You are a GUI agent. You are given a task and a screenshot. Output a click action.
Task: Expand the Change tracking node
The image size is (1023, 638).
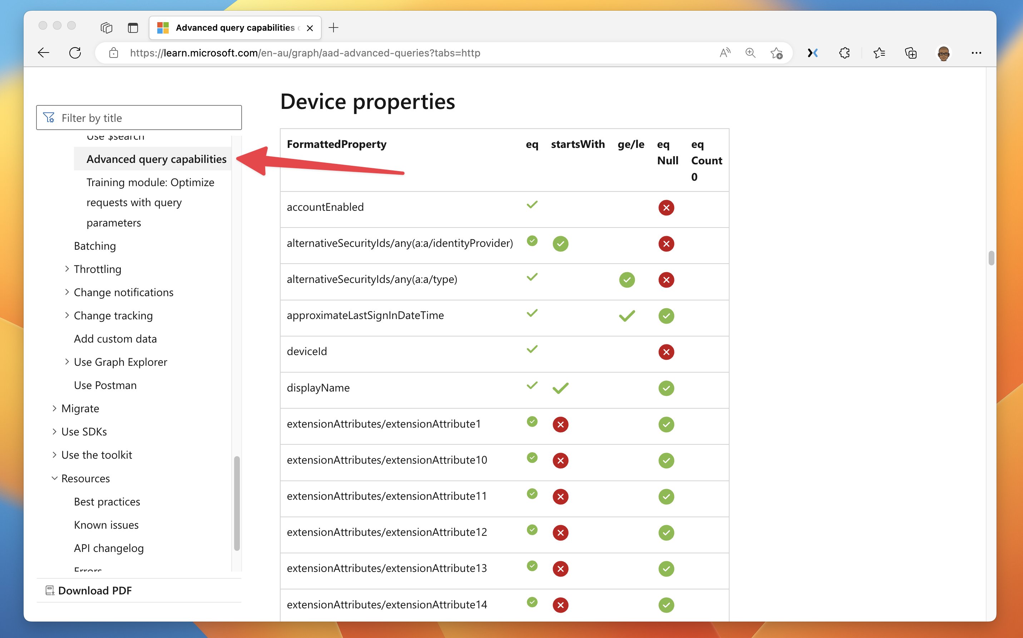click(x=67, y=315)
